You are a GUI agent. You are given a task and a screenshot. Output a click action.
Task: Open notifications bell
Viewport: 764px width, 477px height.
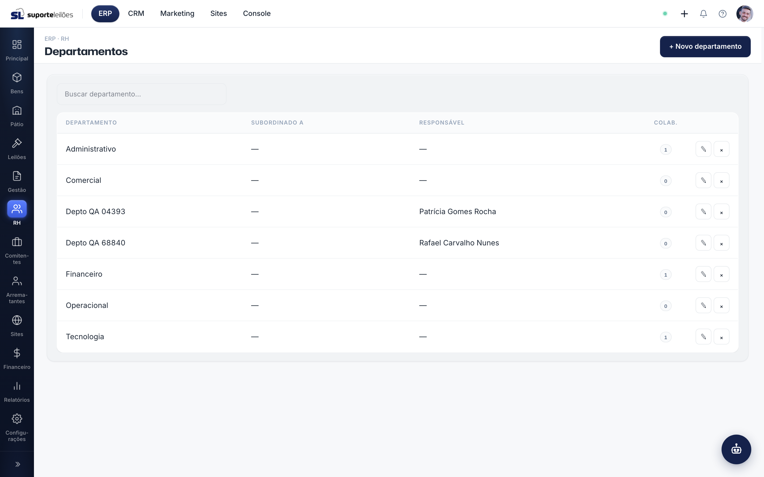click(x=703, y=14)
